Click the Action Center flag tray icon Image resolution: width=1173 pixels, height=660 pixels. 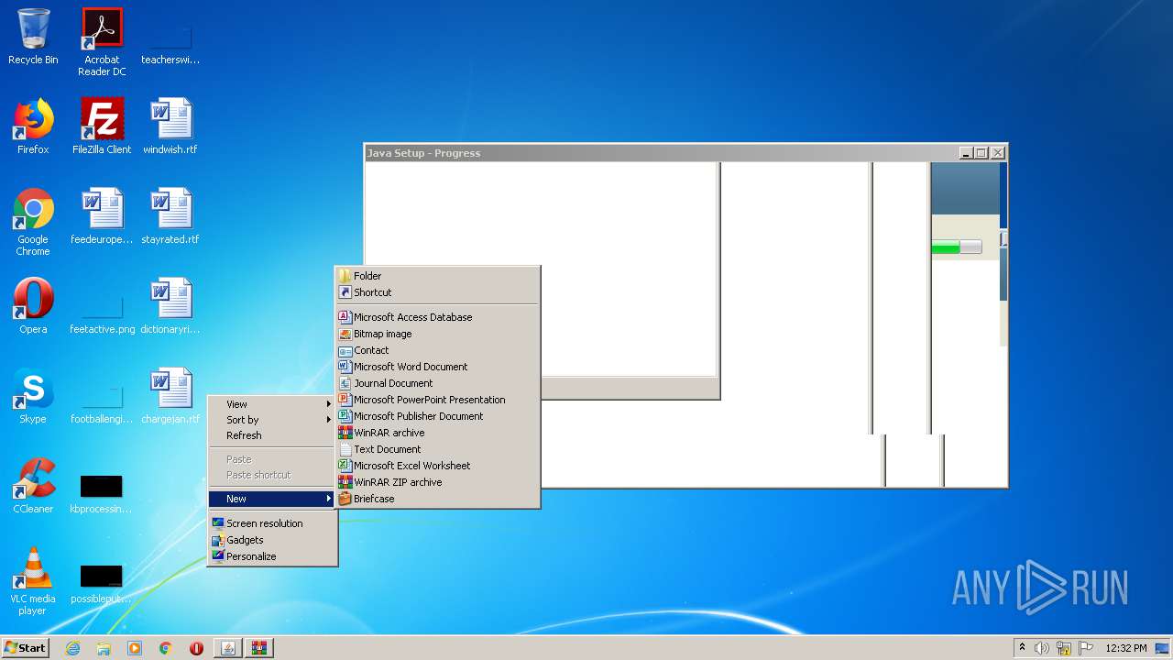pos(1086,648)
